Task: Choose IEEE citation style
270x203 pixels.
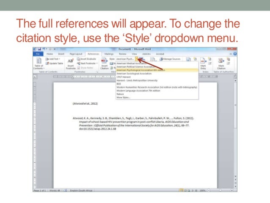Action: point(157,83)
